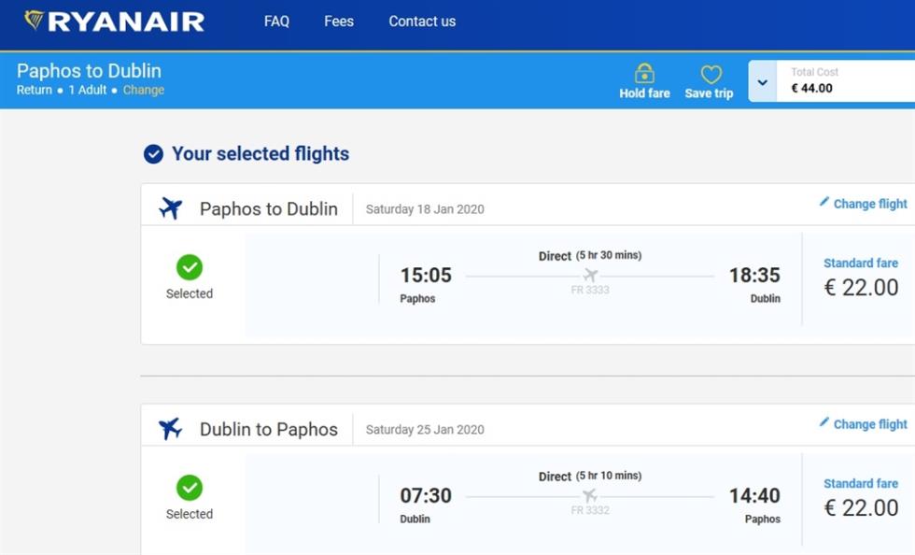Click the Save trip heart icon
The width and height of the screenshot is (915, 555).
711,74
